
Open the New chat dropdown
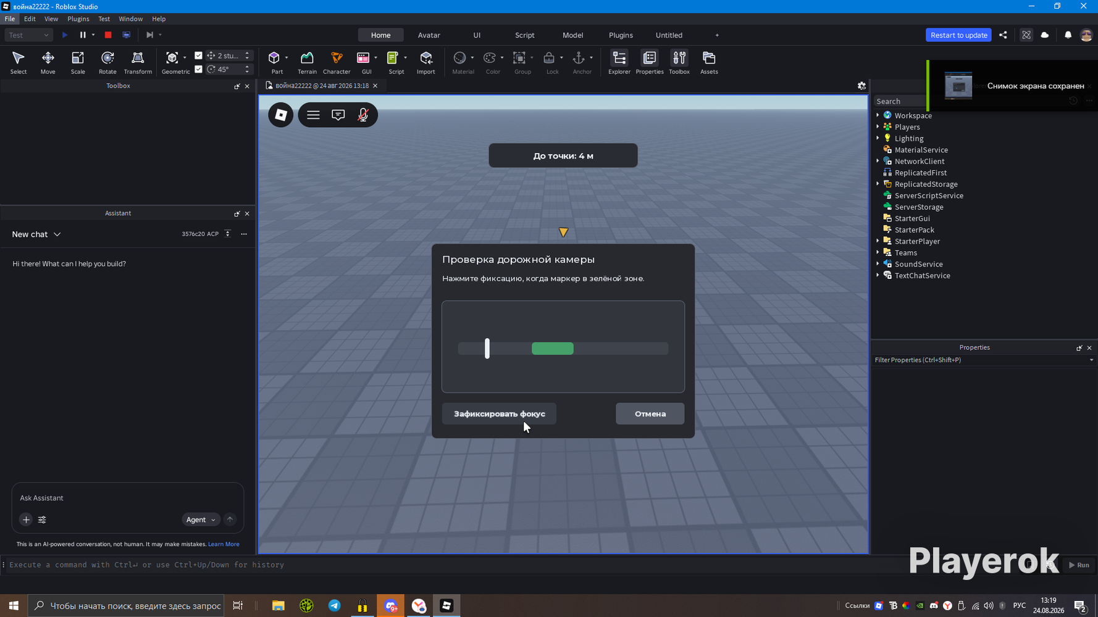[36, 234]
